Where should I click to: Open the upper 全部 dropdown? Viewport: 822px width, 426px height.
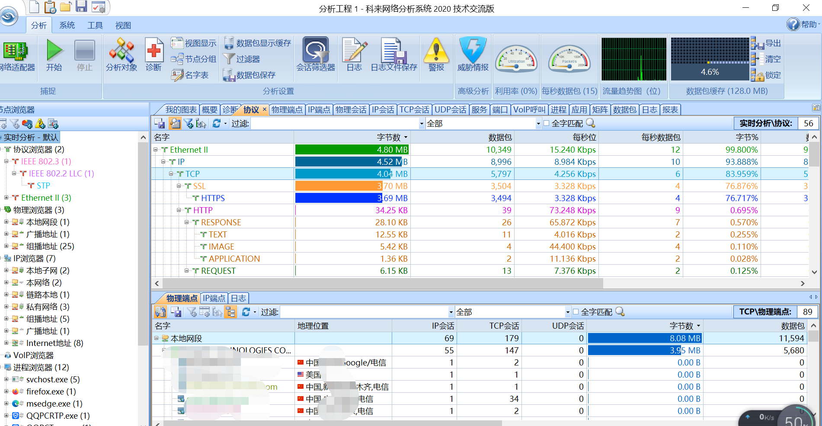pyautogui.click(x=538, y=124)
